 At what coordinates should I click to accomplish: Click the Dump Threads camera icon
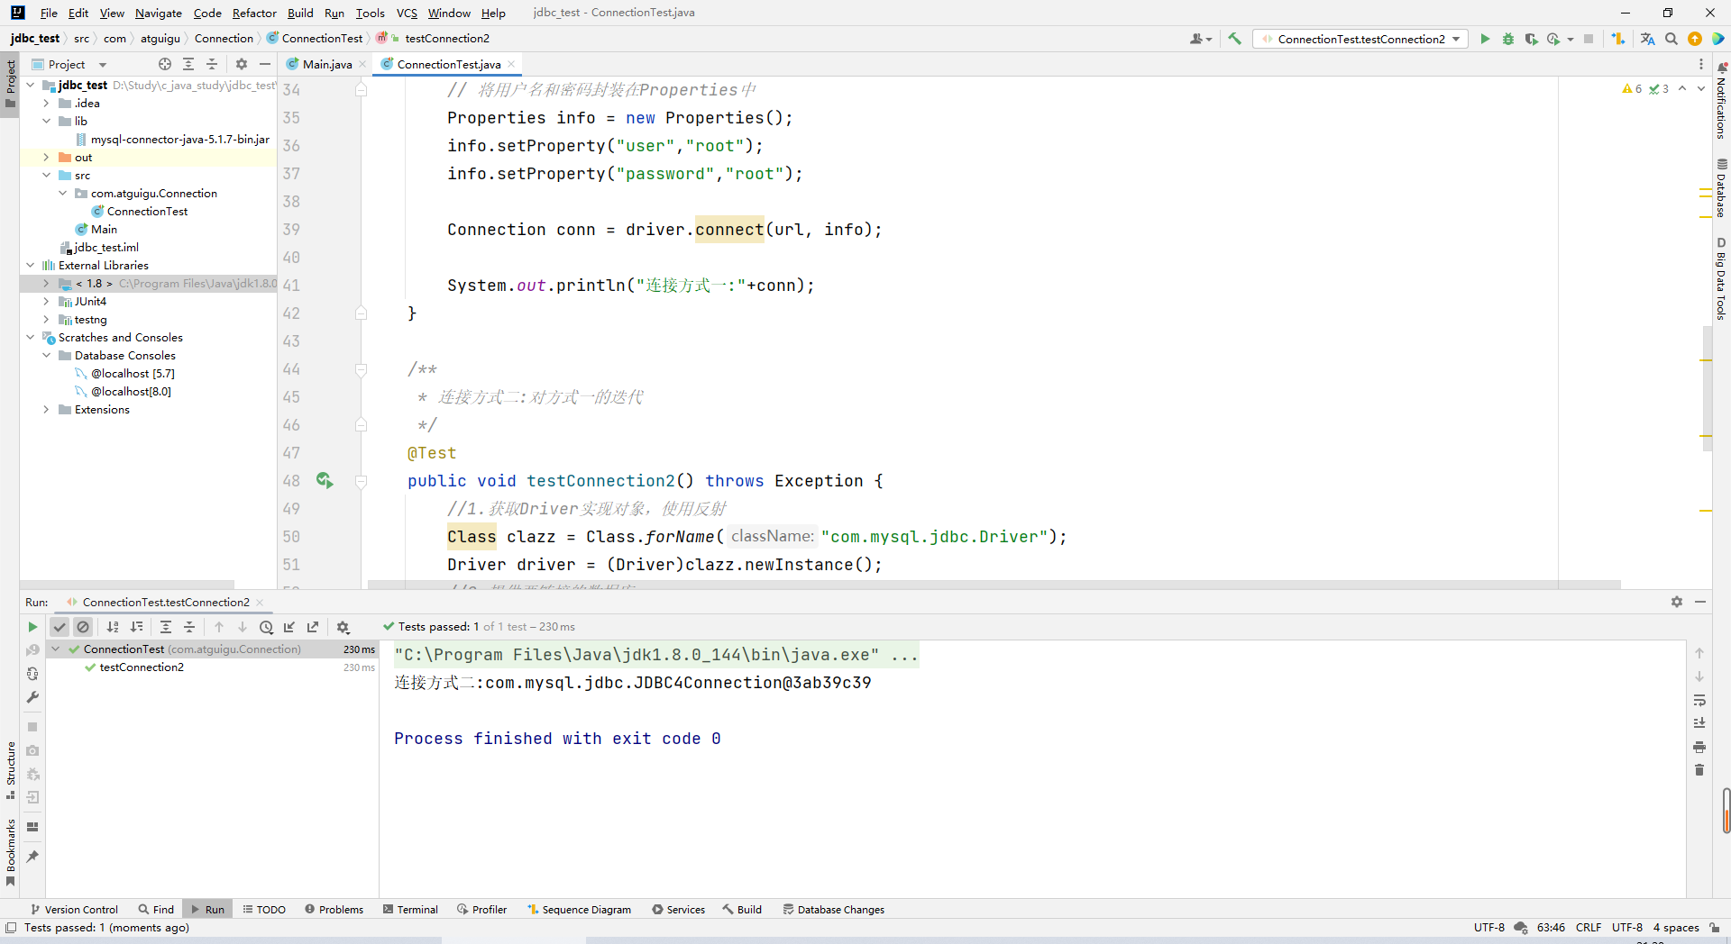32,750
